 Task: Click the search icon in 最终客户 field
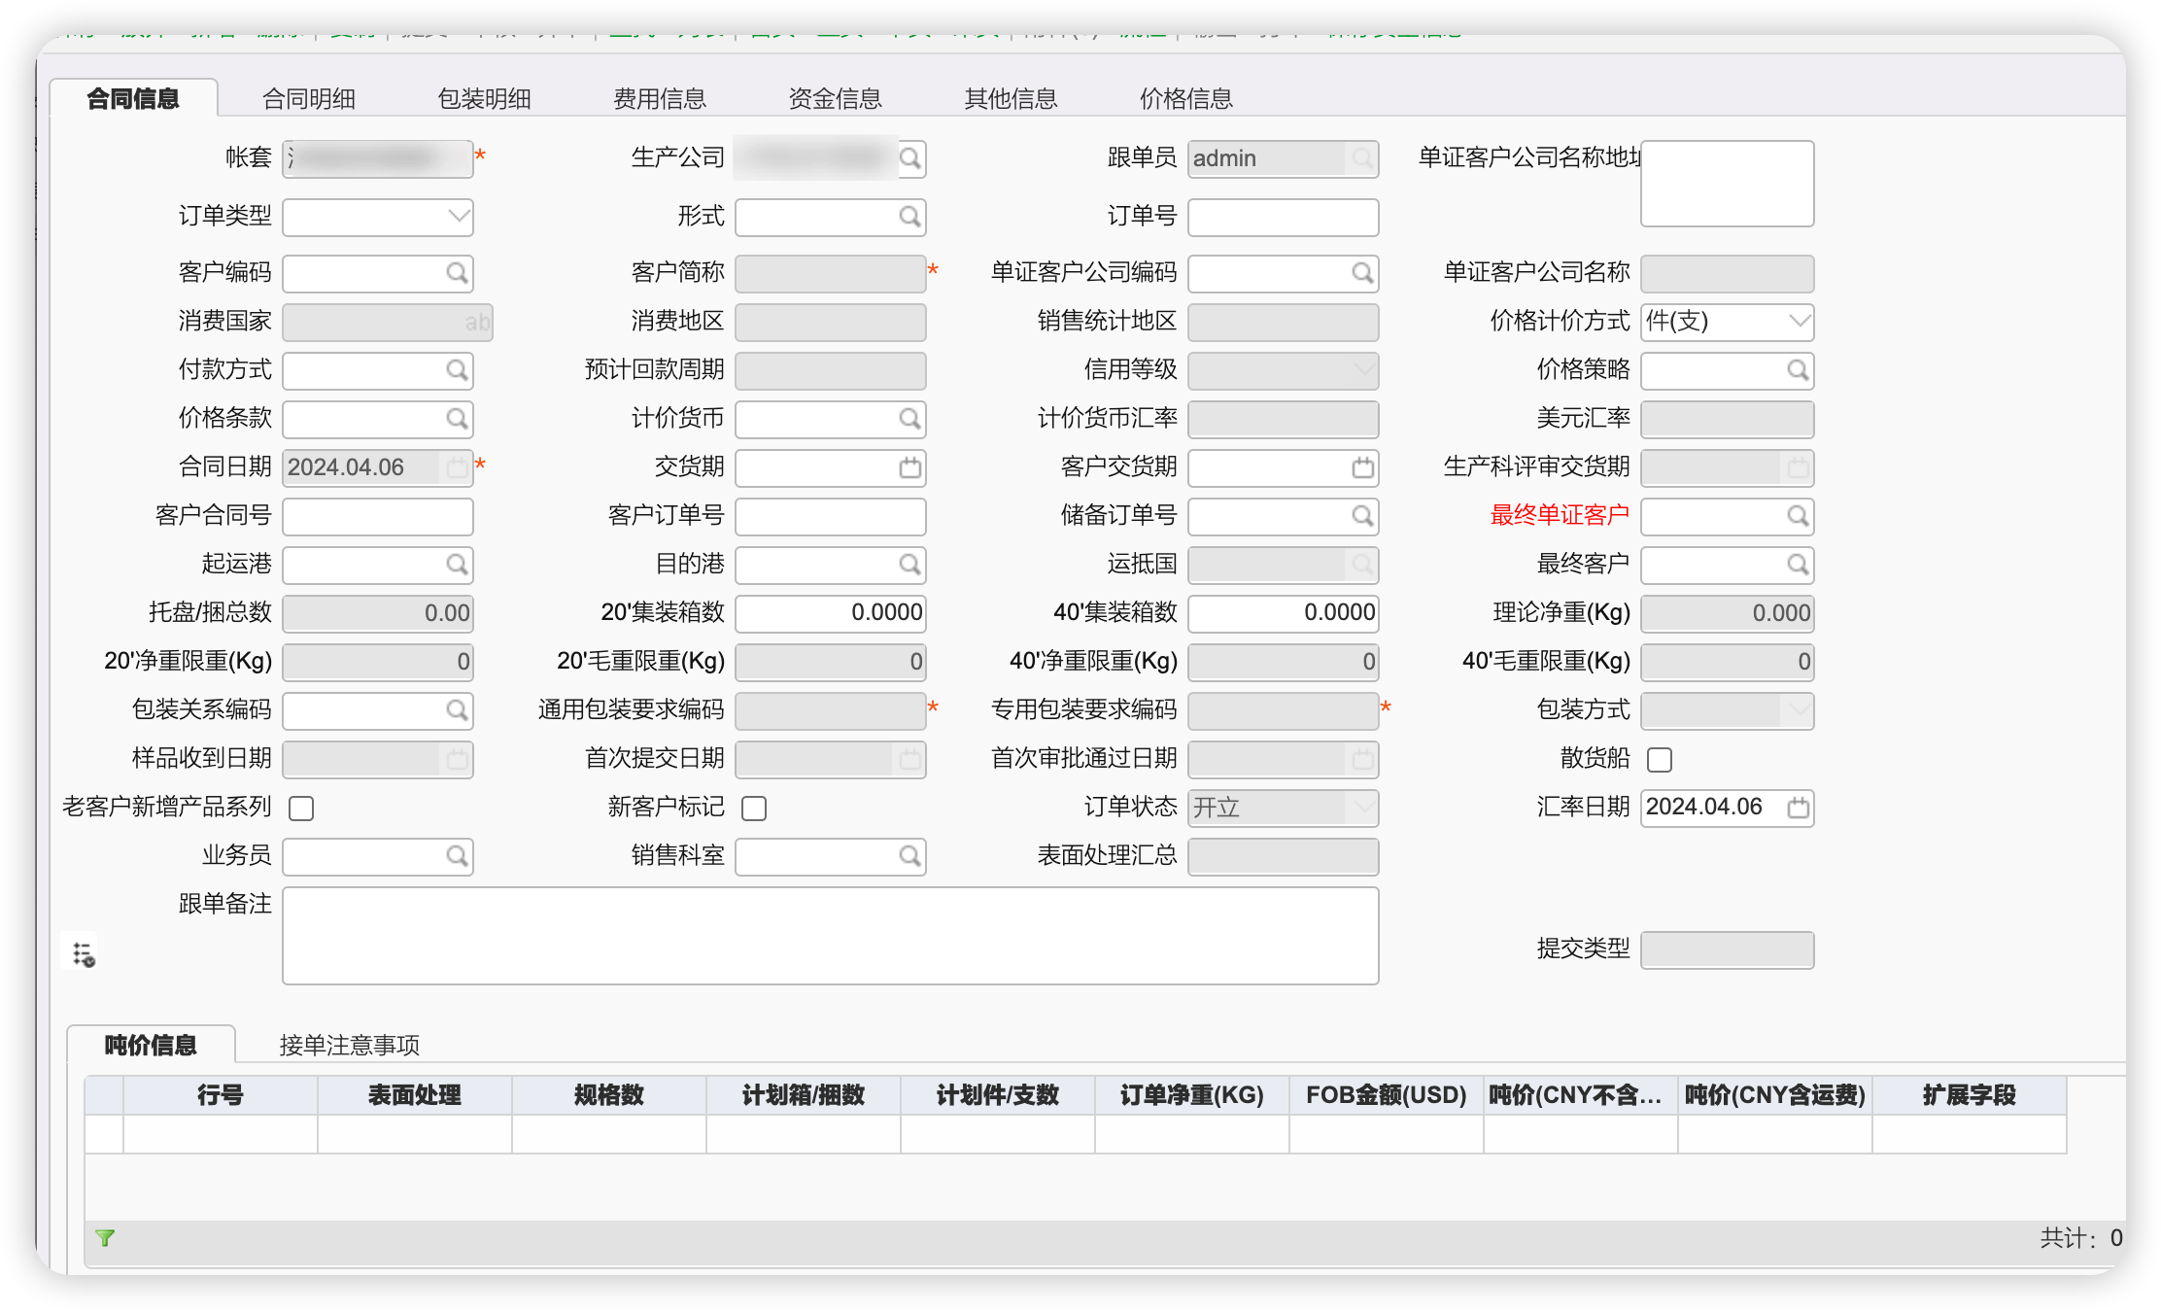click(x=1798, y=565)
